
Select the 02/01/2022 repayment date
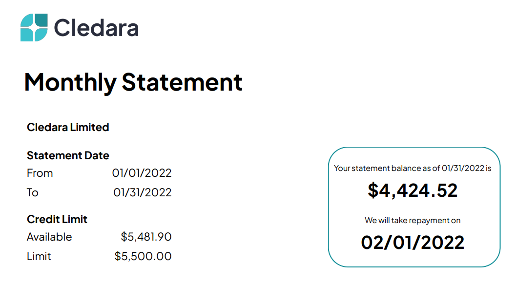click(x=413, y=243)
